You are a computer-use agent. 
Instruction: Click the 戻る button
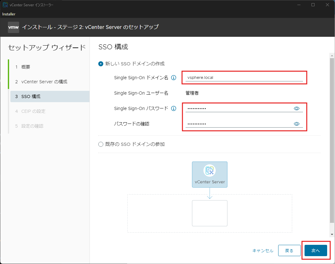[x=289, y=250]
